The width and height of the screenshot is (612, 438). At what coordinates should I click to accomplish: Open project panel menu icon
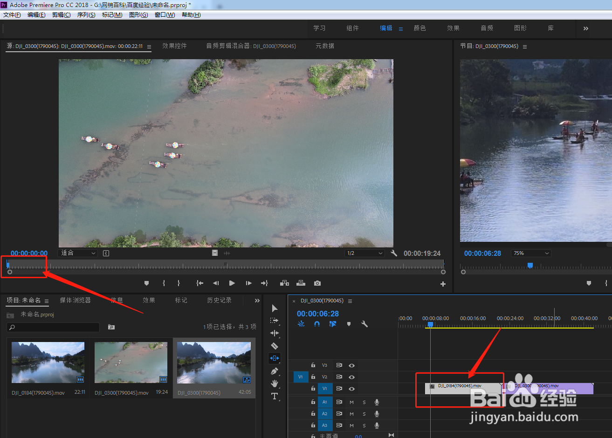47,301
